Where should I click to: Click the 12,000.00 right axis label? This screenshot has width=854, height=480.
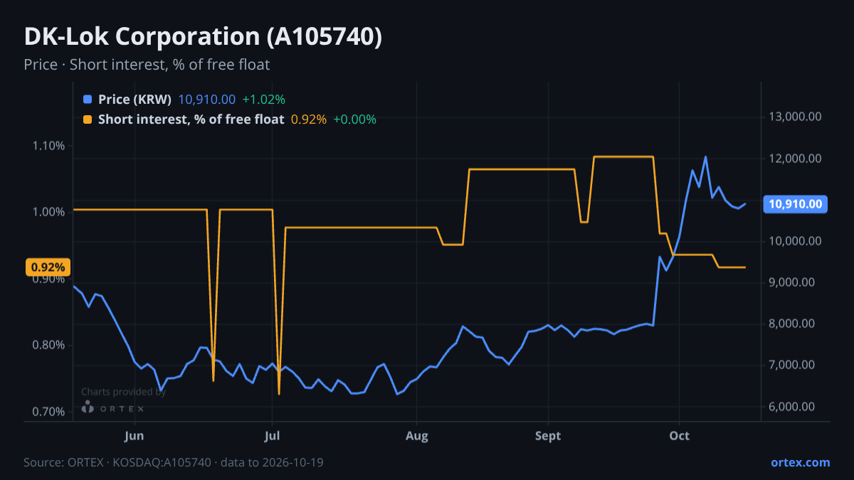pos(796,158)
